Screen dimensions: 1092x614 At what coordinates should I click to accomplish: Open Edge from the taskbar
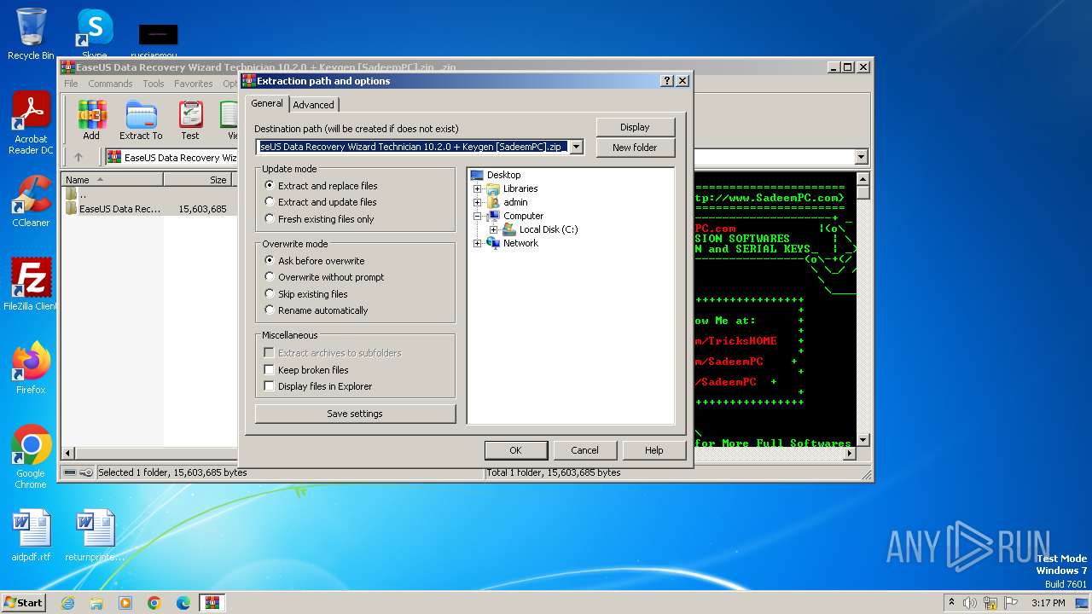[183, 603]
